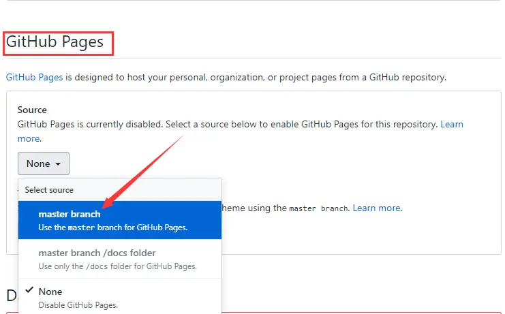Click the checkmark beside None option
505x314 pixels.
(29, 290)
